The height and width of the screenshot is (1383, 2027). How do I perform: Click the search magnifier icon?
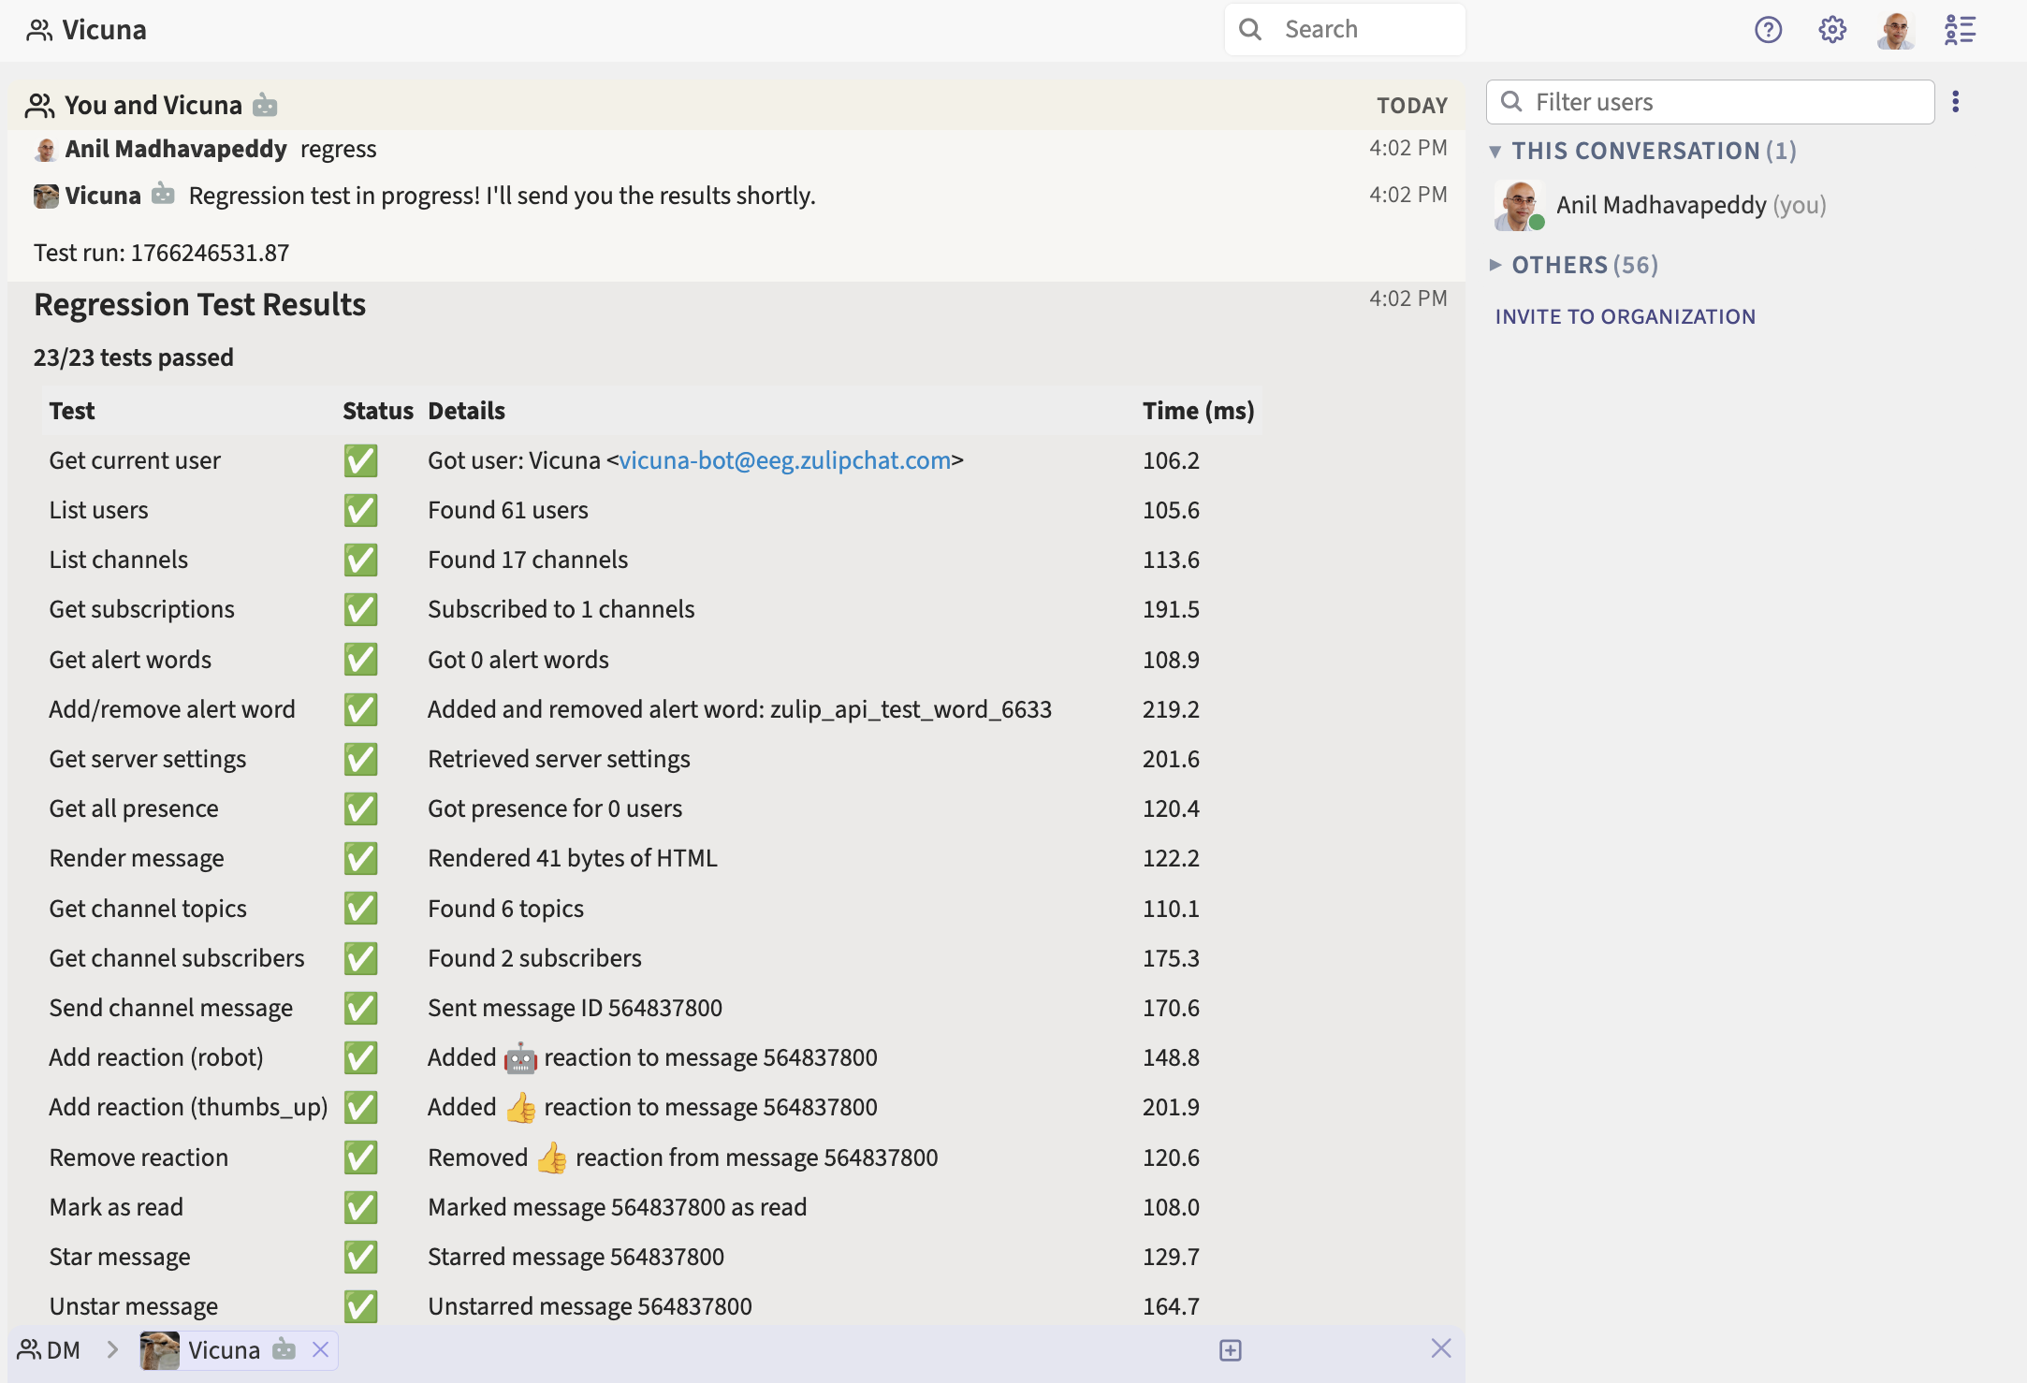(1251, 29)
